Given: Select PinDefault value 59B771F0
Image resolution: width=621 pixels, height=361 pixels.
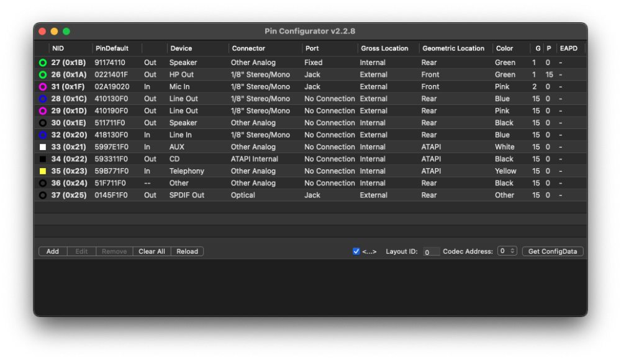Looking at the screenshot, I should point(111,171).
